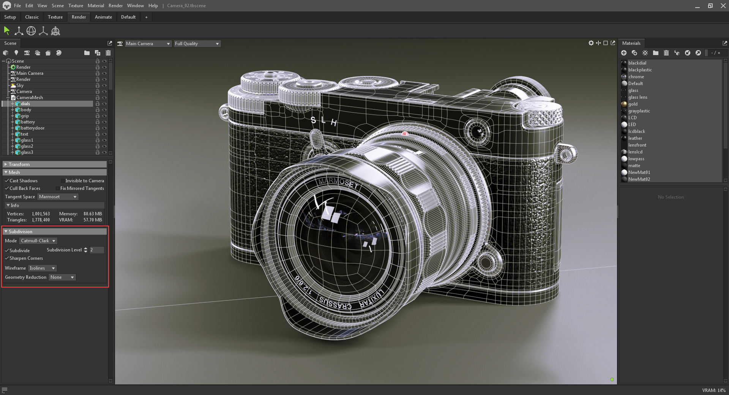The height and width of the screenshot is (395, 729).
Task: Open the Material menu
Action: click(96, 6)
